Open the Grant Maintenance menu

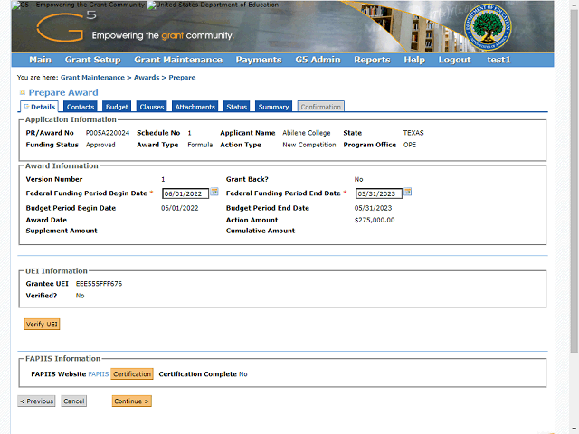pyautogui.click(x=177, y=60)
